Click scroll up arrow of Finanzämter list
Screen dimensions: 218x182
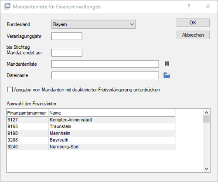pos(206,112)
